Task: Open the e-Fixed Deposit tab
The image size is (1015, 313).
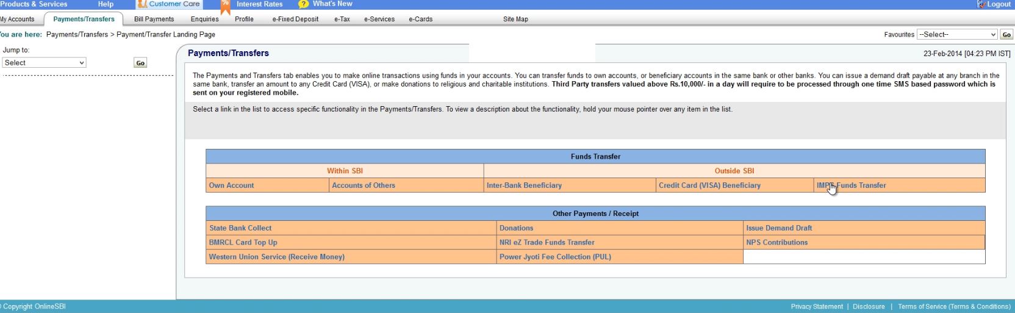Action: 295,20
